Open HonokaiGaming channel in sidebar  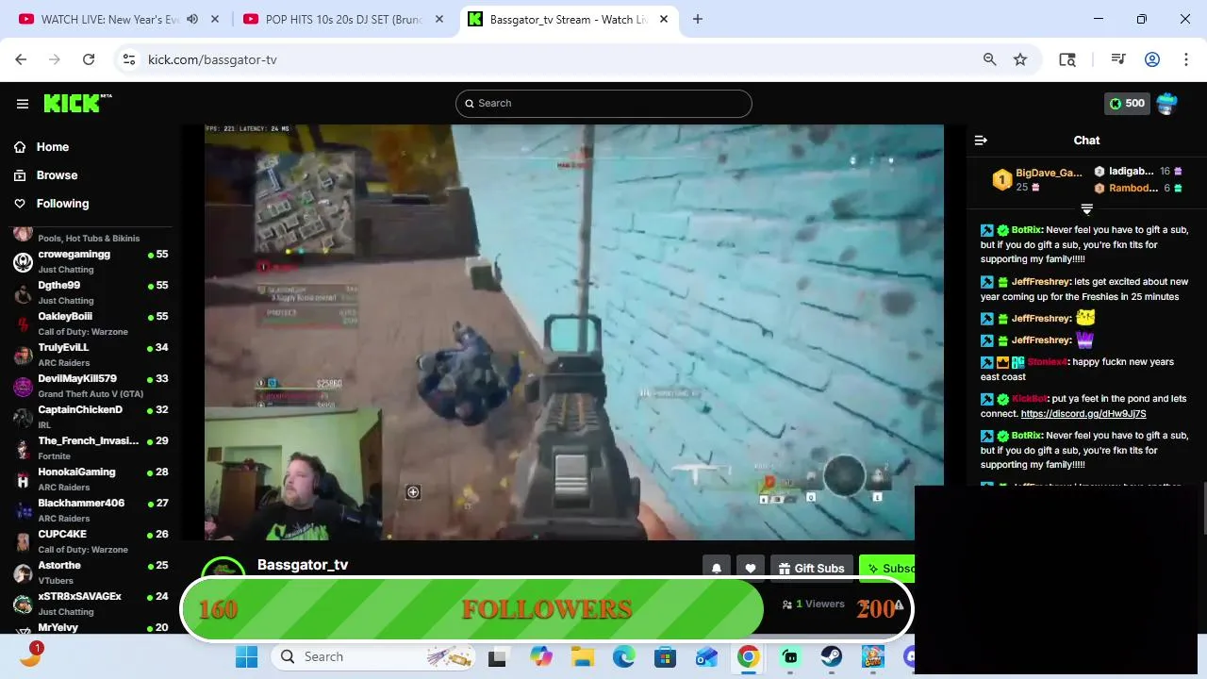(91, 479)
